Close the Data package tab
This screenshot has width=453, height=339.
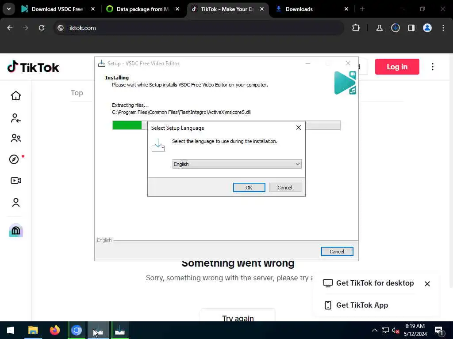click(177, 9)
